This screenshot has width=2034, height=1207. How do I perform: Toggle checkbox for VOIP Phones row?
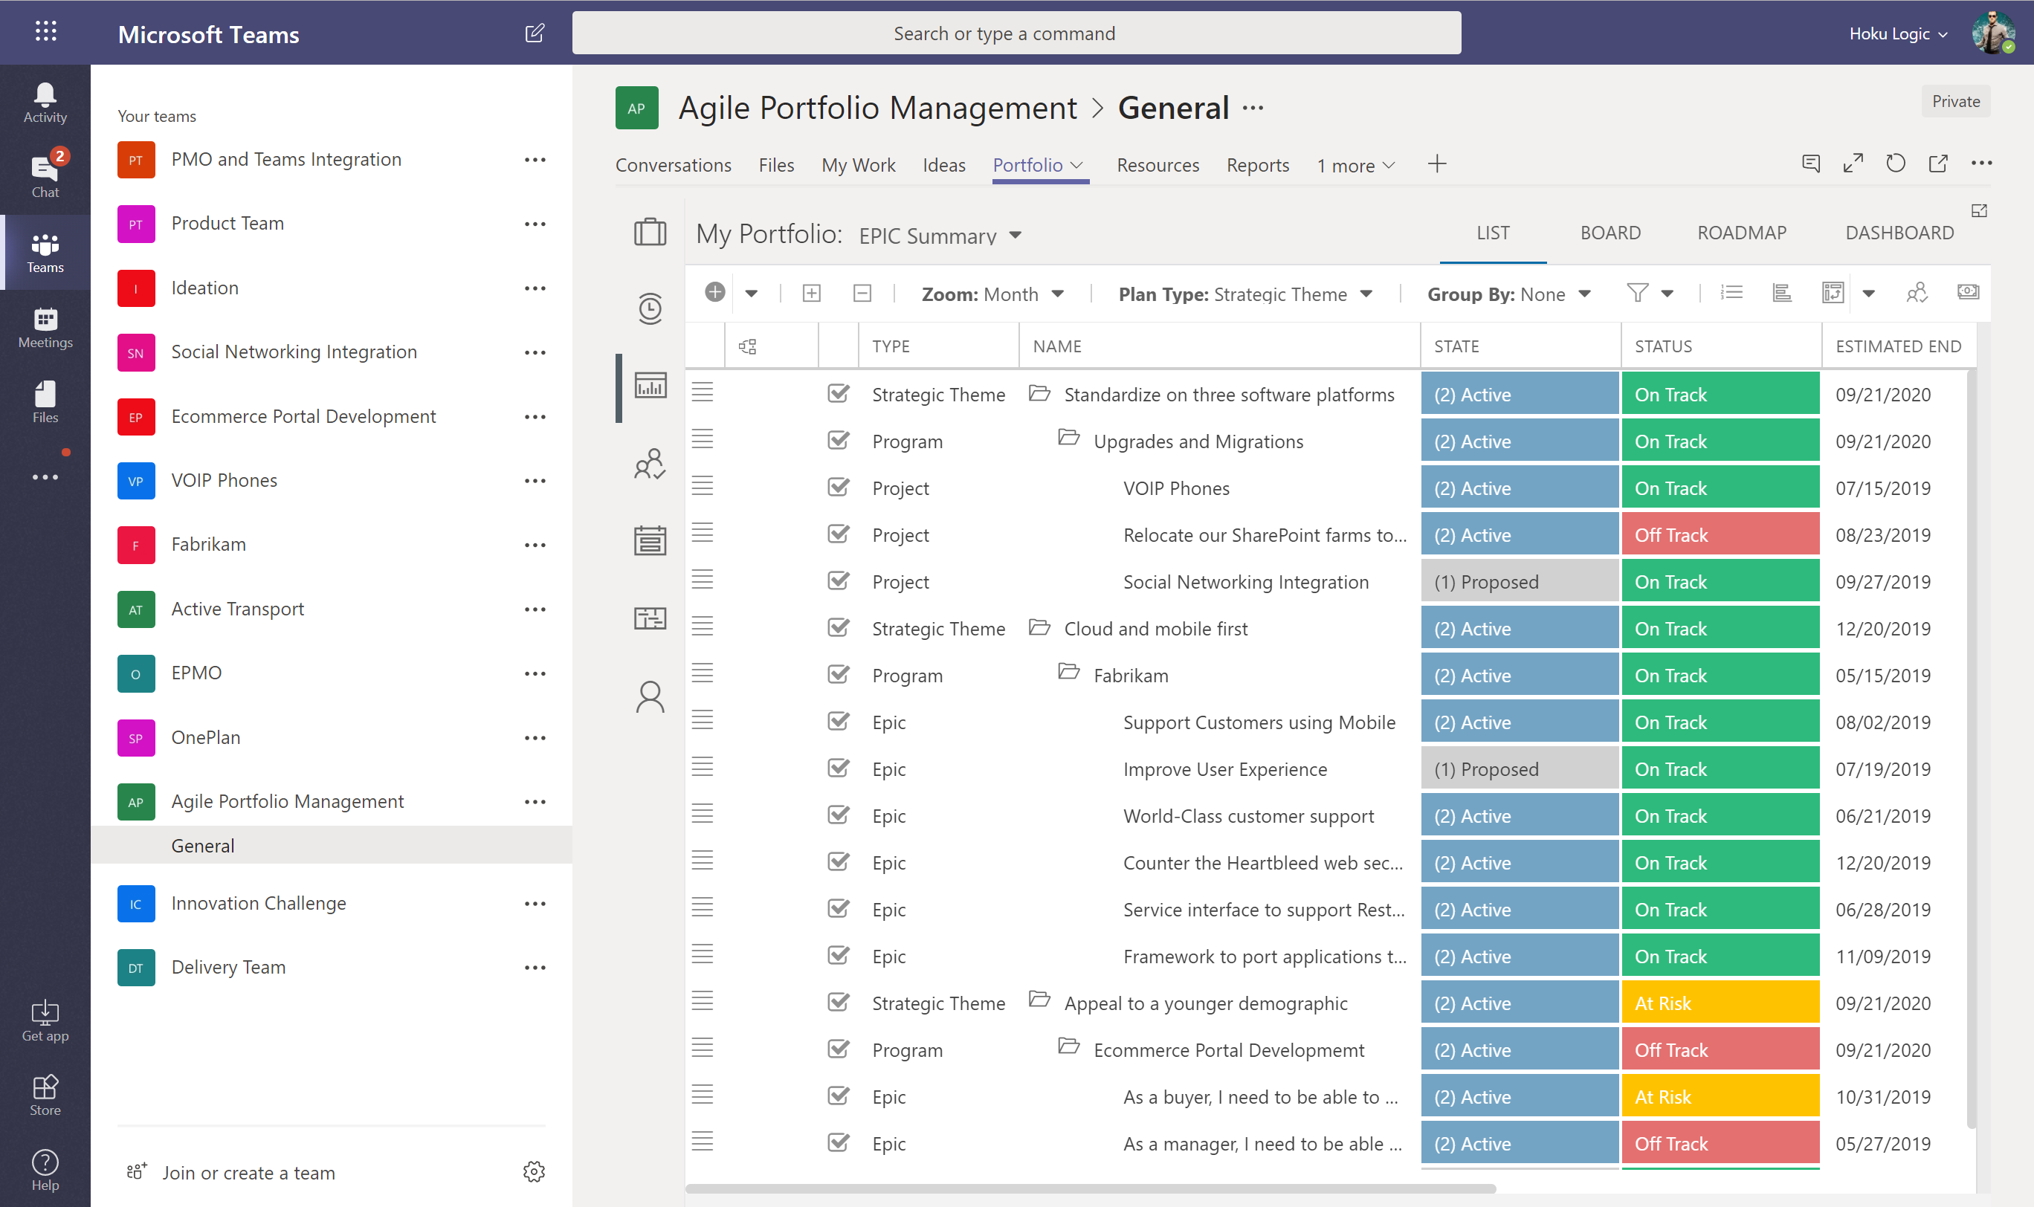(838, 488)
